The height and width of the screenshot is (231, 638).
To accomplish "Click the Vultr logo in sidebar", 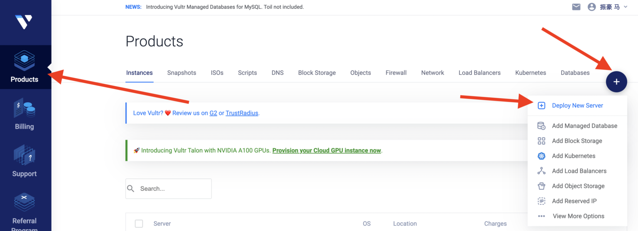I will pyautogui.click(x=24, y=22).
